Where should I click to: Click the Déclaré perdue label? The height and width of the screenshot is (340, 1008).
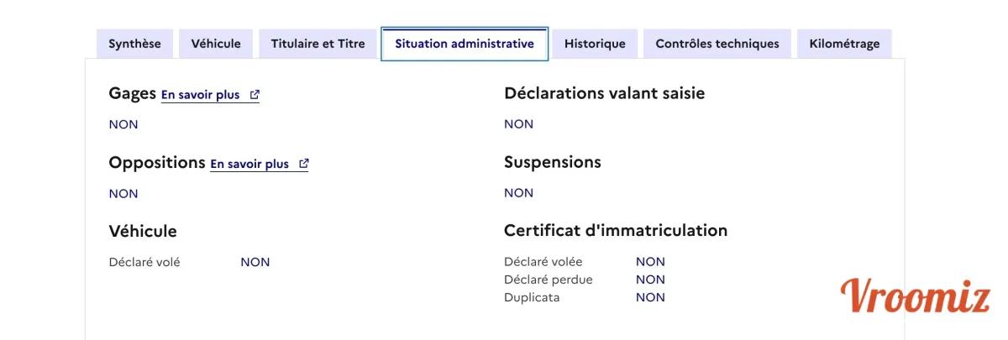[x=548, y=280]
